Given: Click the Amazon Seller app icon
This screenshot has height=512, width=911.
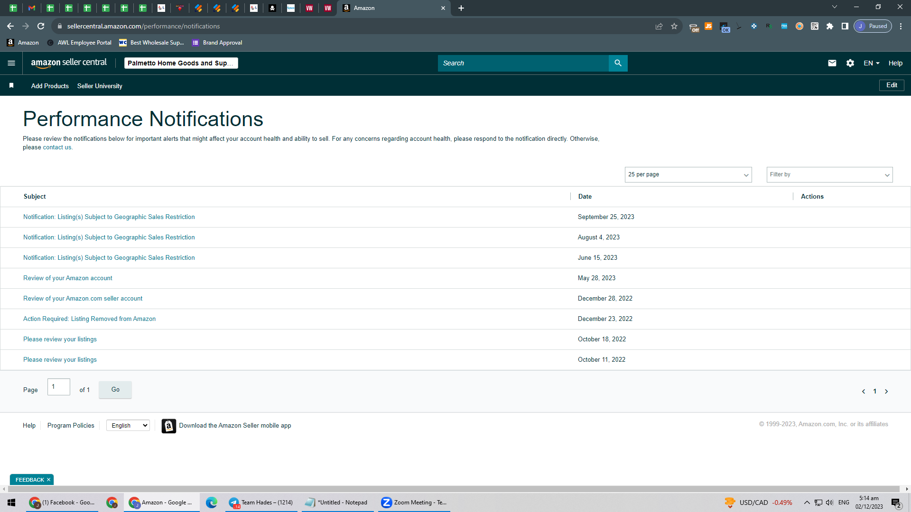Looking at the screenshot, I should [x=168, y=426].
